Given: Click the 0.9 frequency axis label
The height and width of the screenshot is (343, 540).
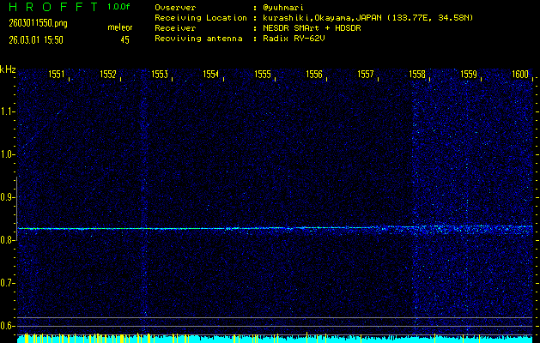Looking at the screenshot, I should [6, 197].
